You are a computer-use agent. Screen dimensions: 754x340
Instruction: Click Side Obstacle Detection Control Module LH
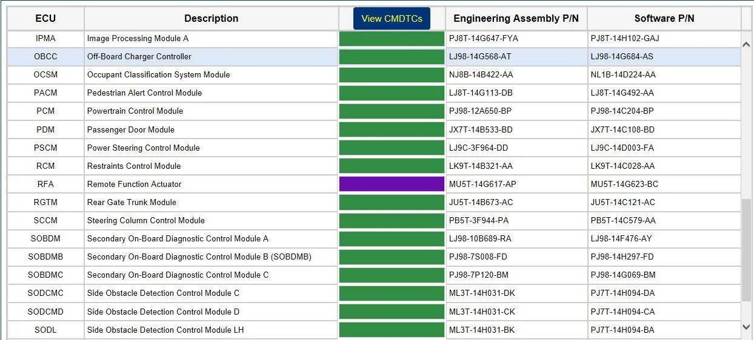point(165,330)
